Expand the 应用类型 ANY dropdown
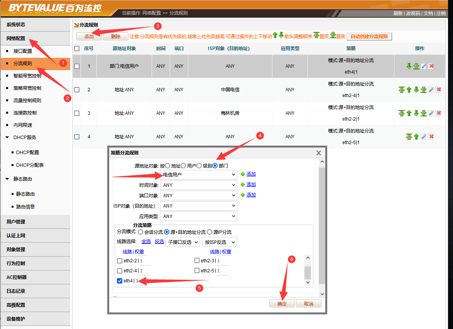 point(198,217)
